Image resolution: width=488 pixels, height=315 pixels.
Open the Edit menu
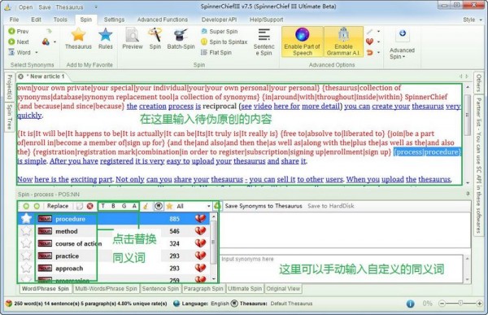click(x=36, y=20)
